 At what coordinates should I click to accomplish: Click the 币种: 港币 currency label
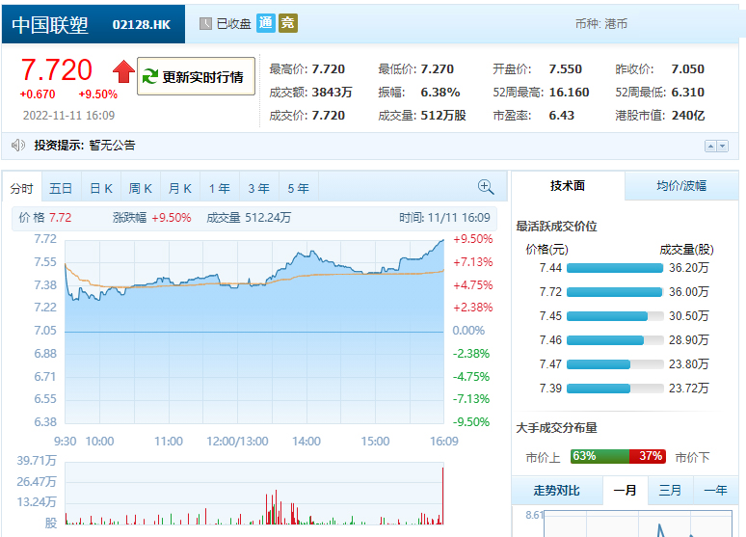[601, 24]
